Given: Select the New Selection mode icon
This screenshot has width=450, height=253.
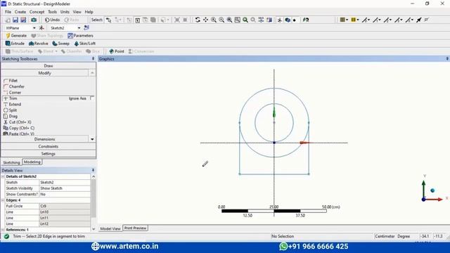Looking at the screenshot, I should tap(109, 20).
